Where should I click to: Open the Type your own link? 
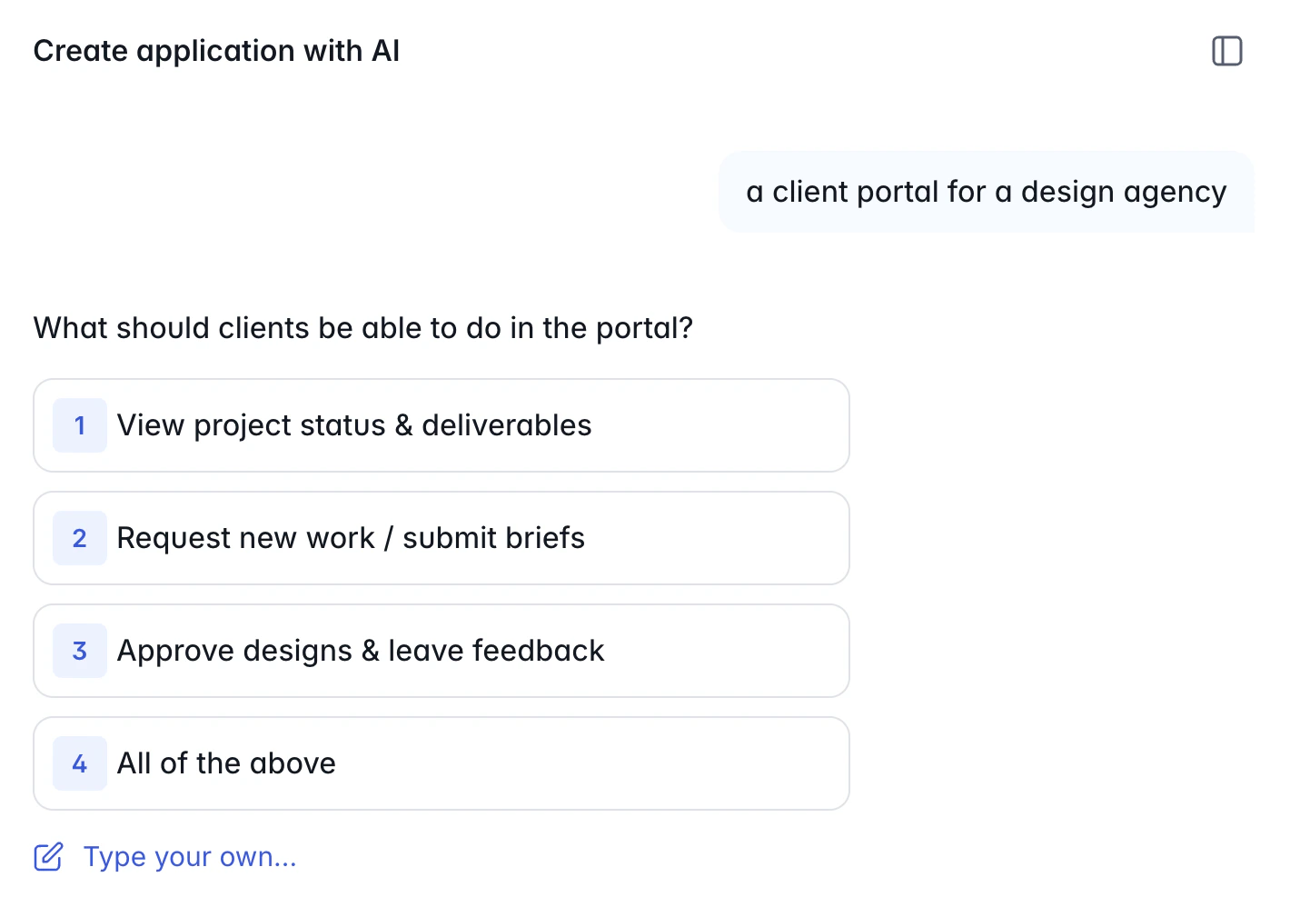pos(190,857)
